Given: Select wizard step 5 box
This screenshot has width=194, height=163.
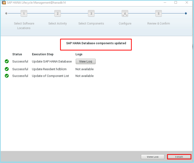Looking at the screenshot, I should (x=158, y=13).
